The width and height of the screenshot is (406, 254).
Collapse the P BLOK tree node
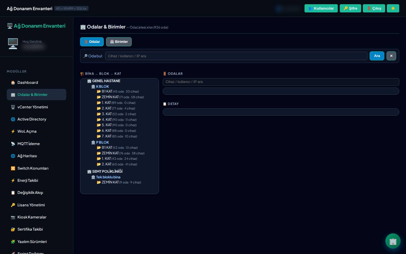pos(100,143)
